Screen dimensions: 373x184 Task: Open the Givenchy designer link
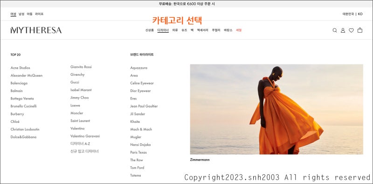point(77,75)
